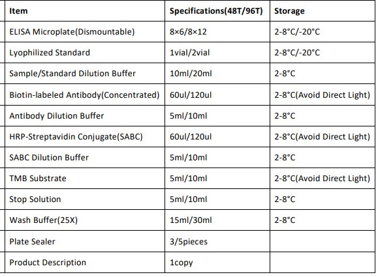The height and width of the screenshot is (277, 378).
Task: Select the Sample/Standard Dilution Buffer text
Action: [x=72, y=74]
